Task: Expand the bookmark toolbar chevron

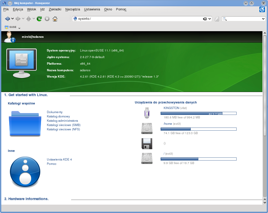Action: point(19,28)
